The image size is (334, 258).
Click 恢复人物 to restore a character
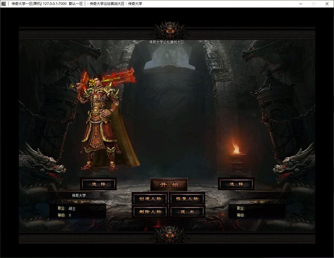pyautogui.click(x=187, y=199)
